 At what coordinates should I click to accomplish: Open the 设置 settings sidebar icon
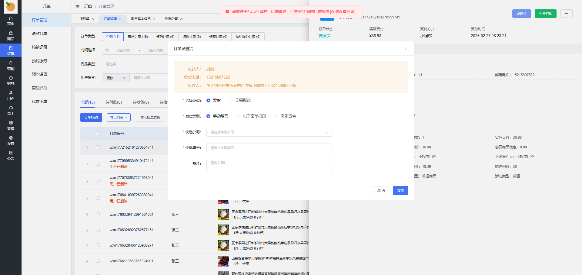click(11, 141)
